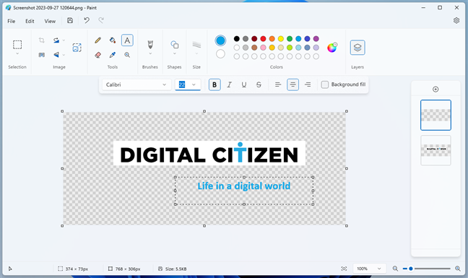Click the zoom slider handle
Viewport: 468px width, 278px height.
tap(411, 269)
